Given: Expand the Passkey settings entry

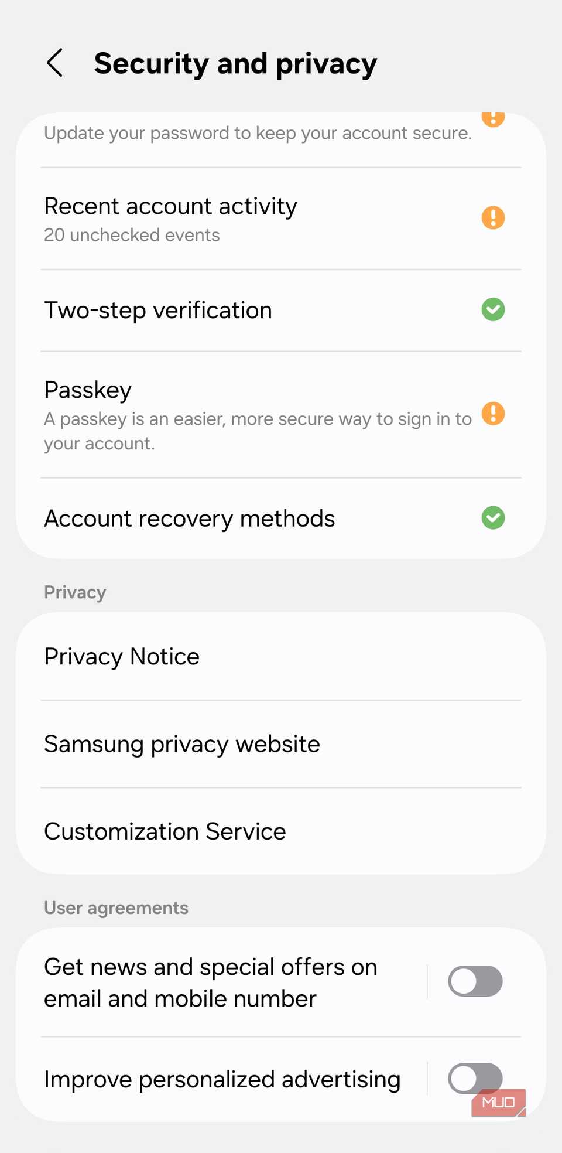Looking at the screenshot, I should pyautogui.click(x=234, y=414).
